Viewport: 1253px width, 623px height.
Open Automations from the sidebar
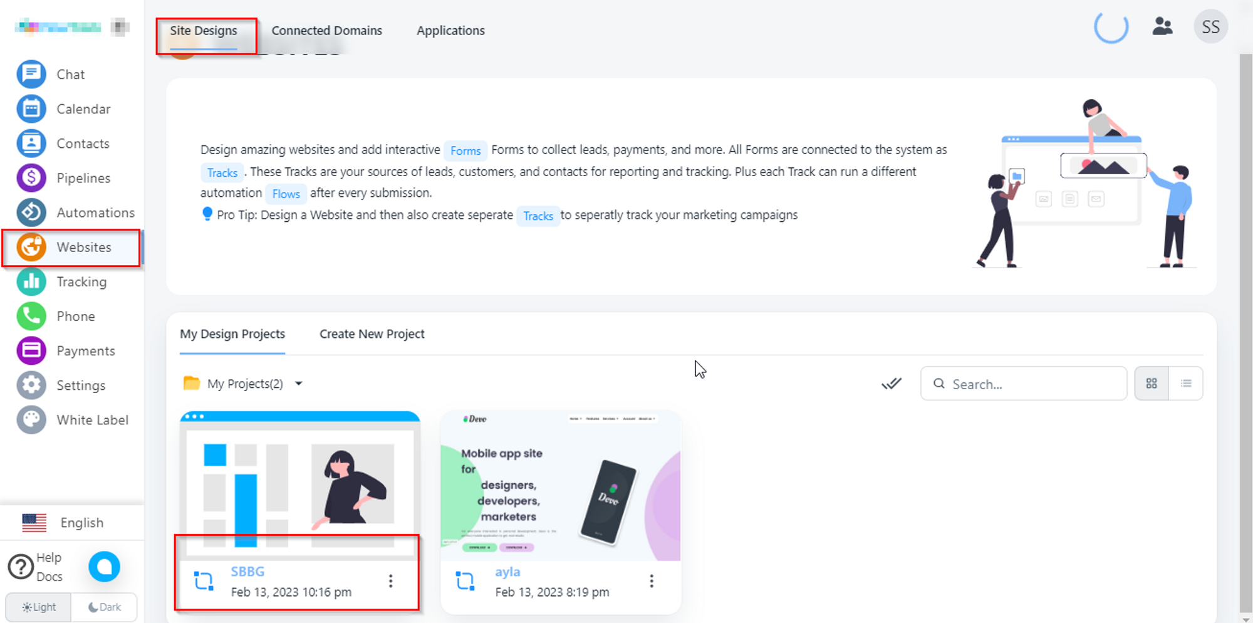coord(31,212)
